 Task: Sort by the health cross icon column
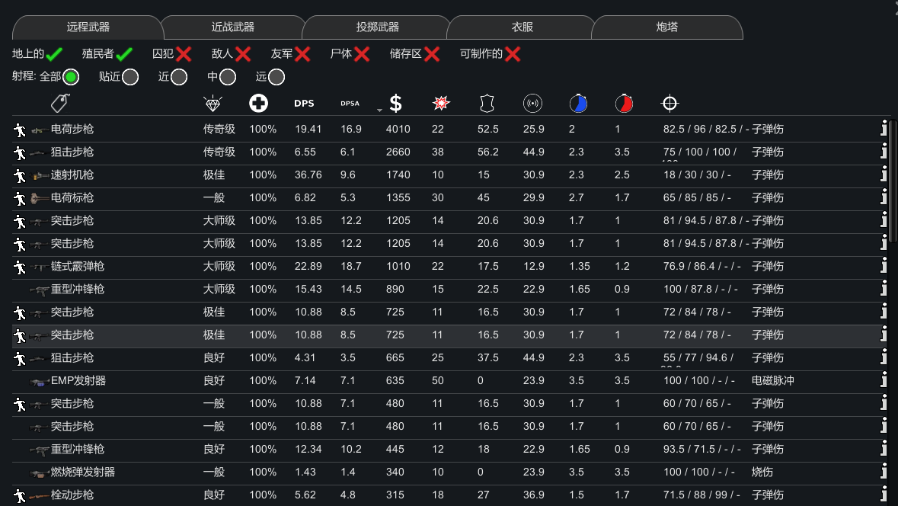258,103
